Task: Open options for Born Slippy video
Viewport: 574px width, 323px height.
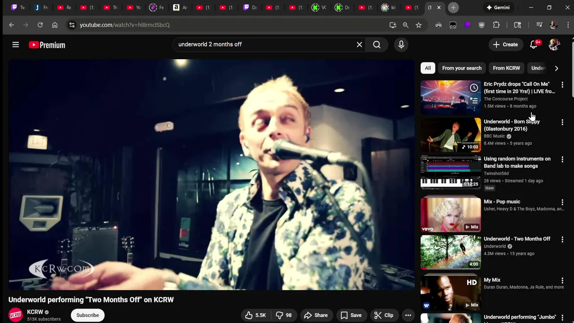Action: [562, 122]
